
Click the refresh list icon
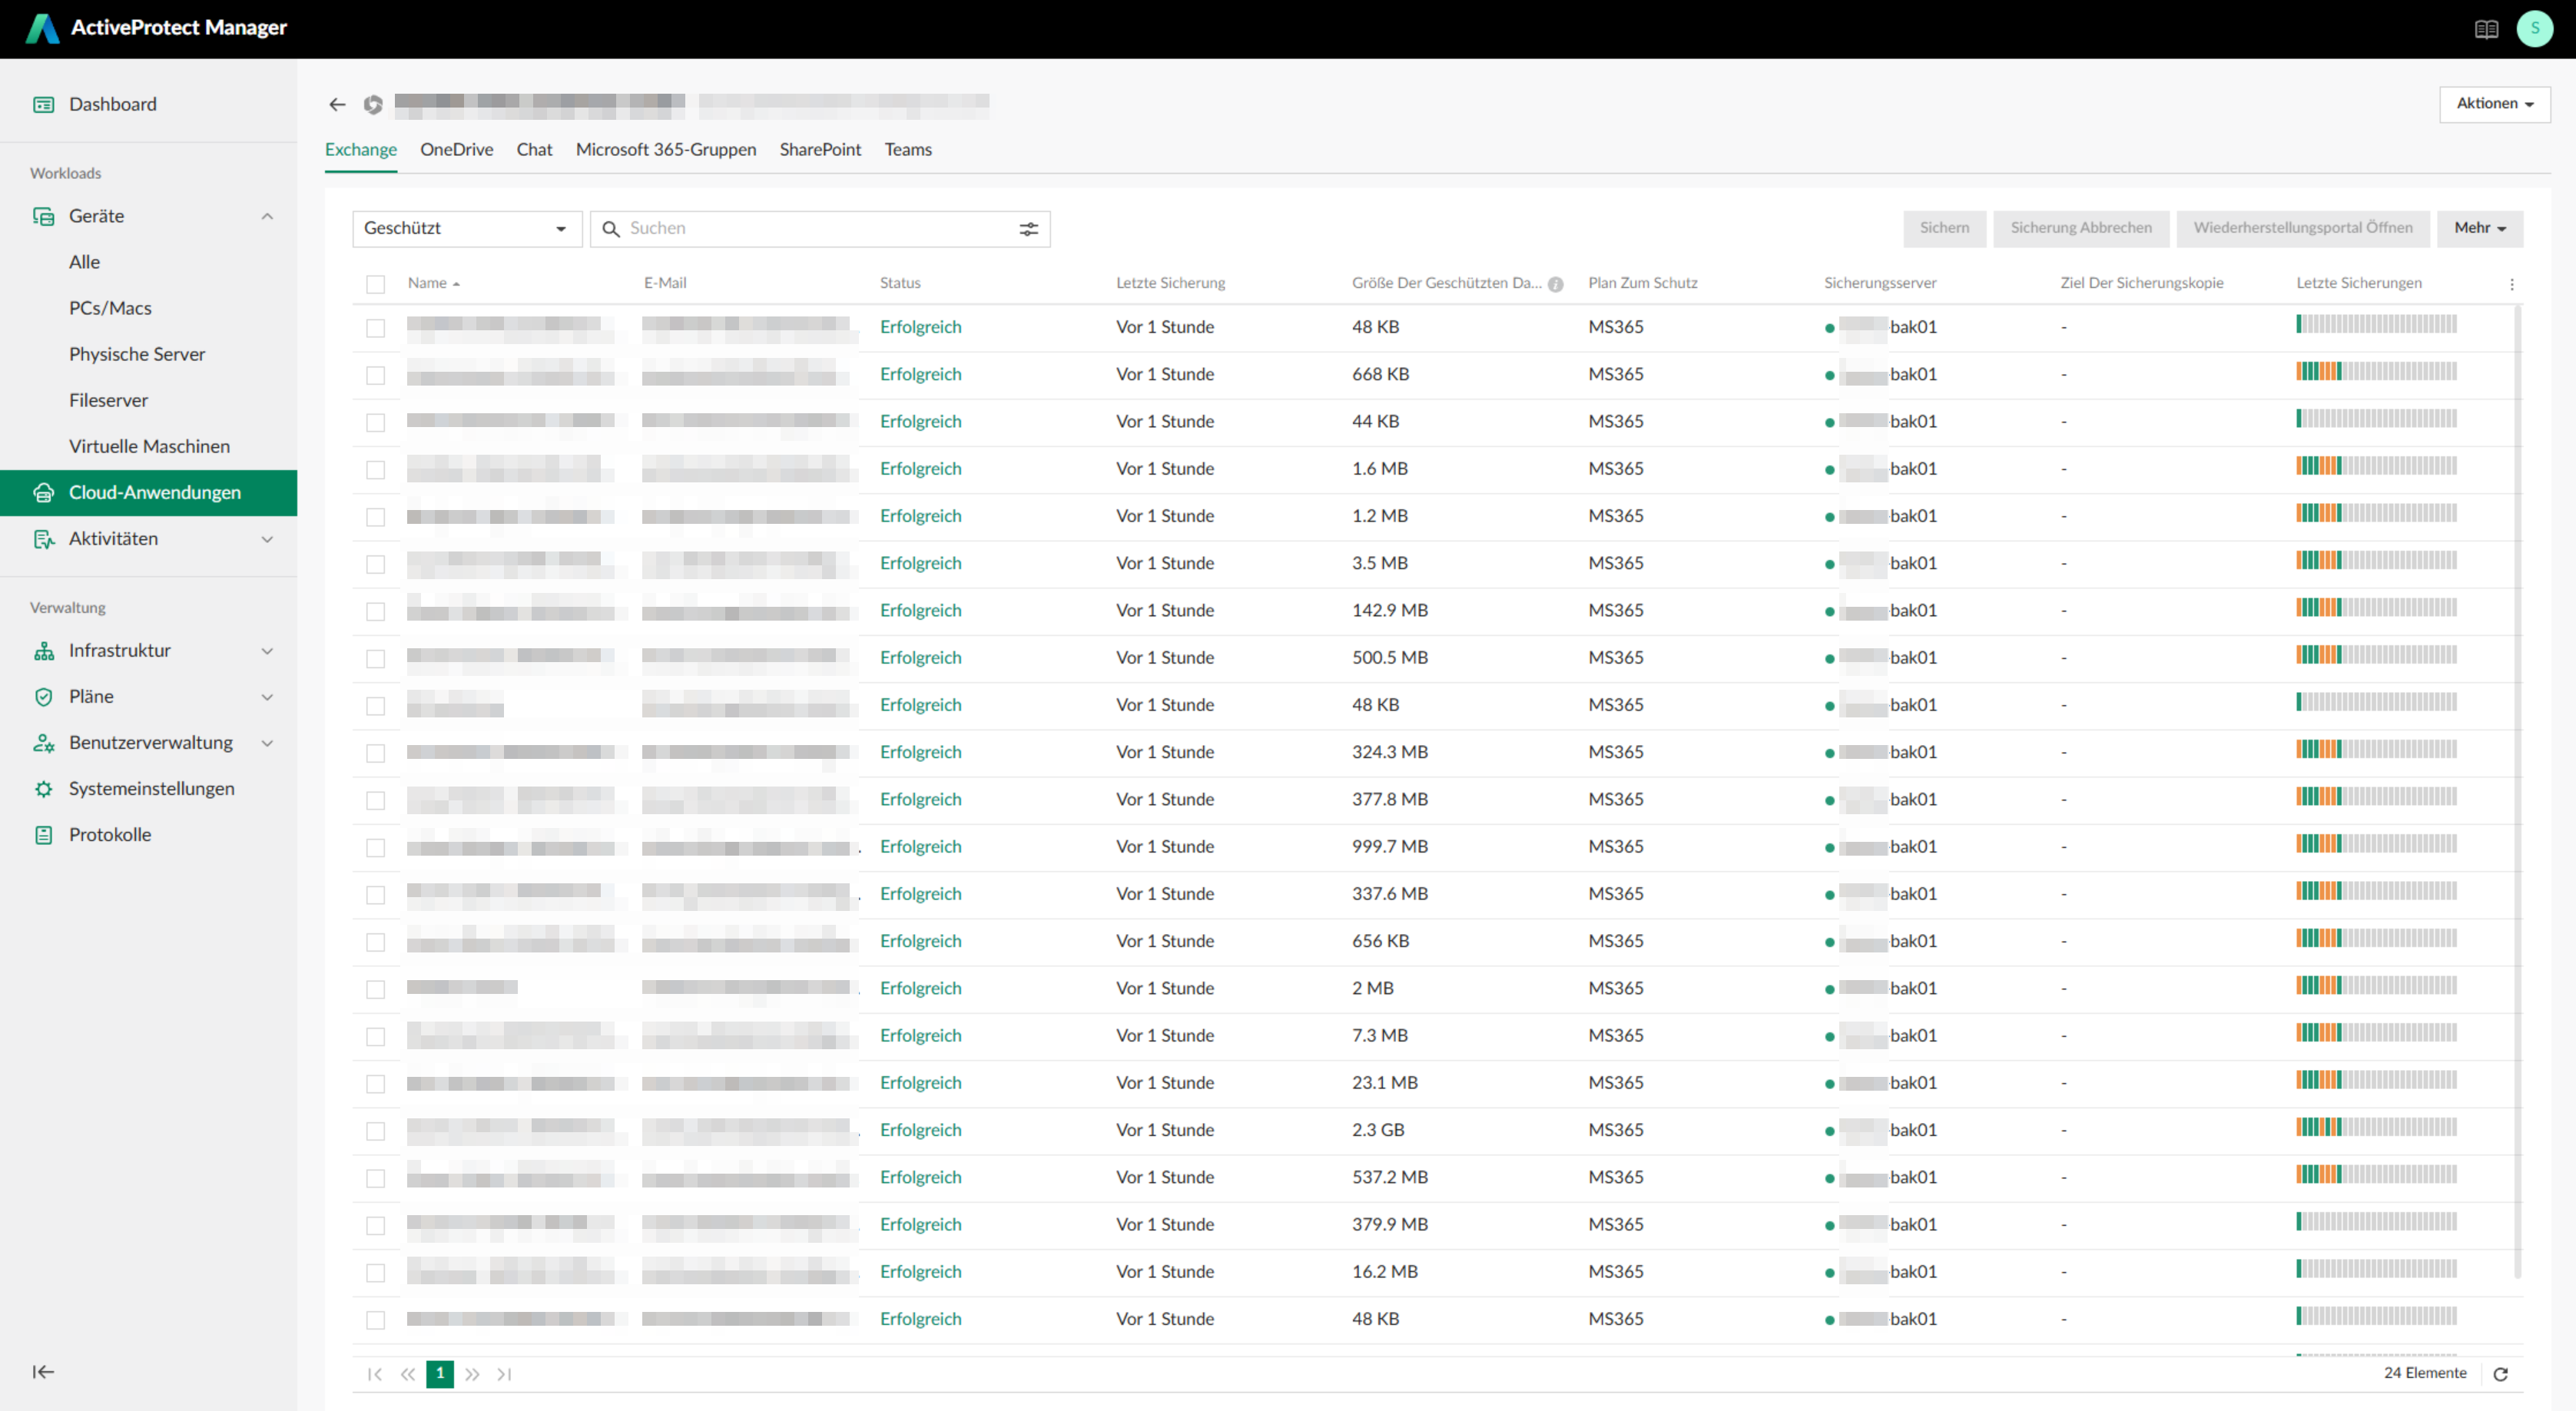(2501, 1374)
